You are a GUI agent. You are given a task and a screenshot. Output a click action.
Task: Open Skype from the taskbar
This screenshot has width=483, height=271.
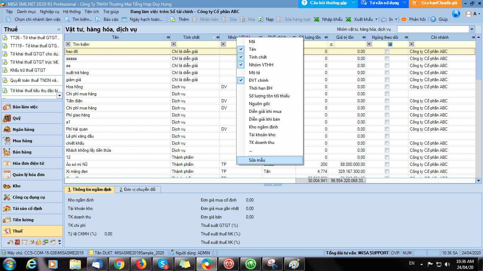pos(163,264)
